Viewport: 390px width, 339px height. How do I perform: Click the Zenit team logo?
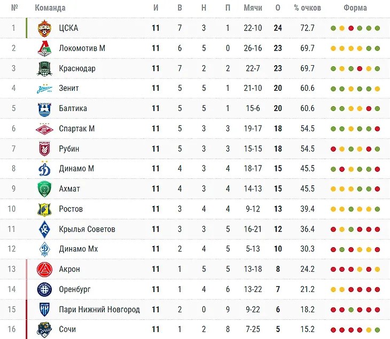44,89
